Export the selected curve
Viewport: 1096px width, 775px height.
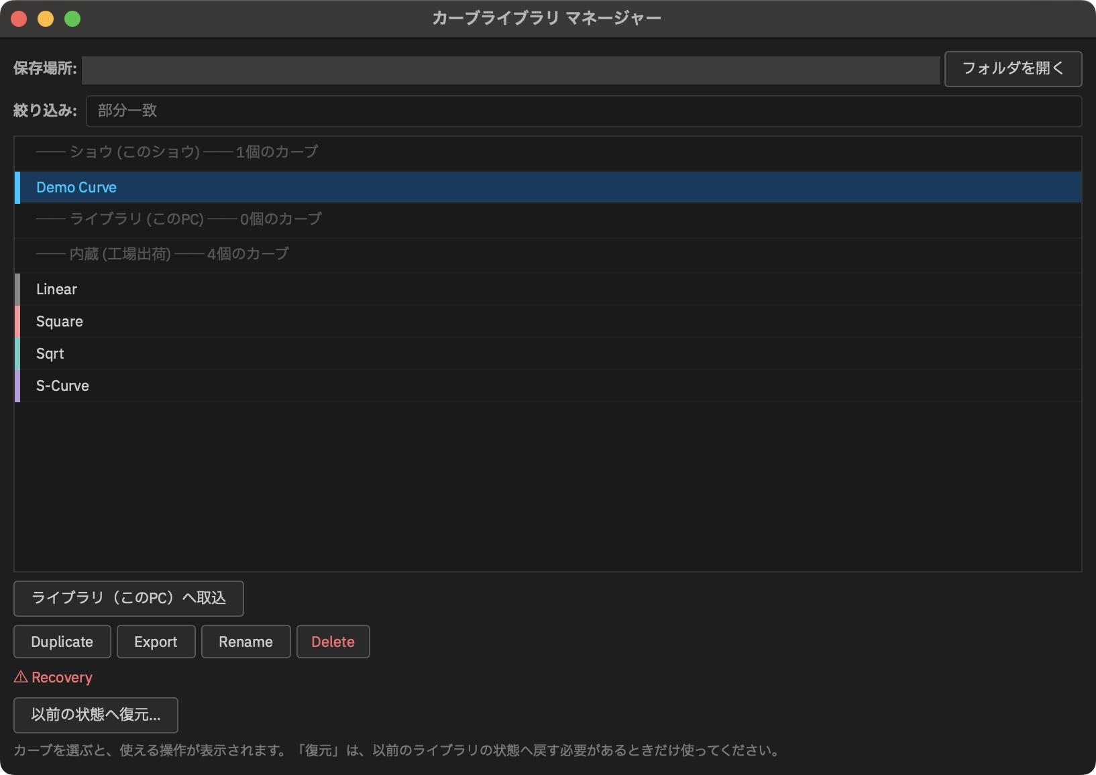click(156, 642)
